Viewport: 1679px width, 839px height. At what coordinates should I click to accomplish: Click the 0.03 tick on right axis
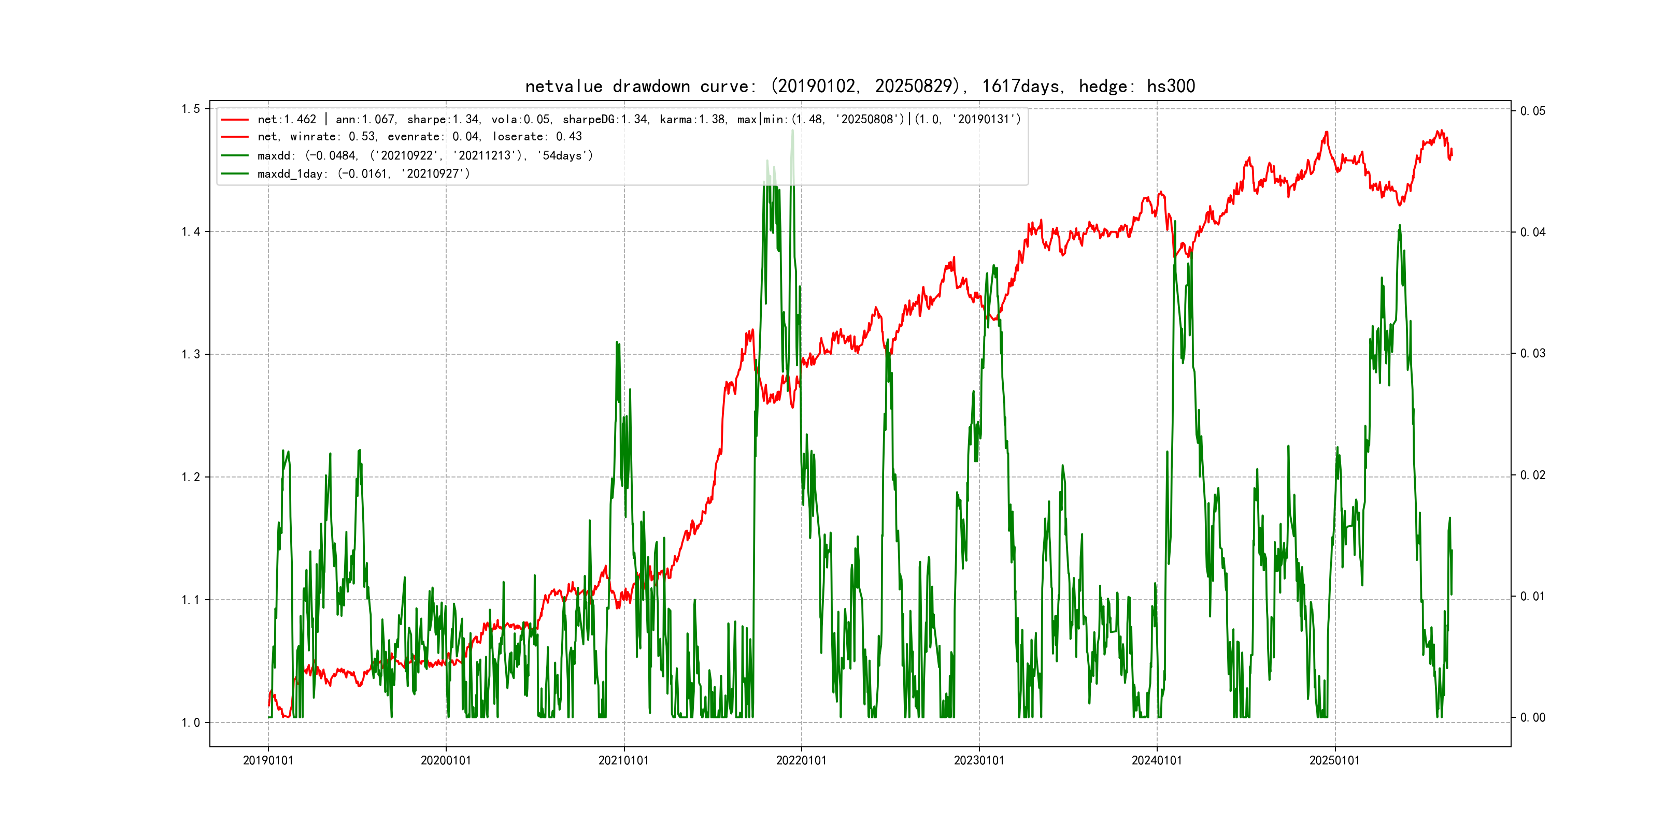tap(1532, 353)
